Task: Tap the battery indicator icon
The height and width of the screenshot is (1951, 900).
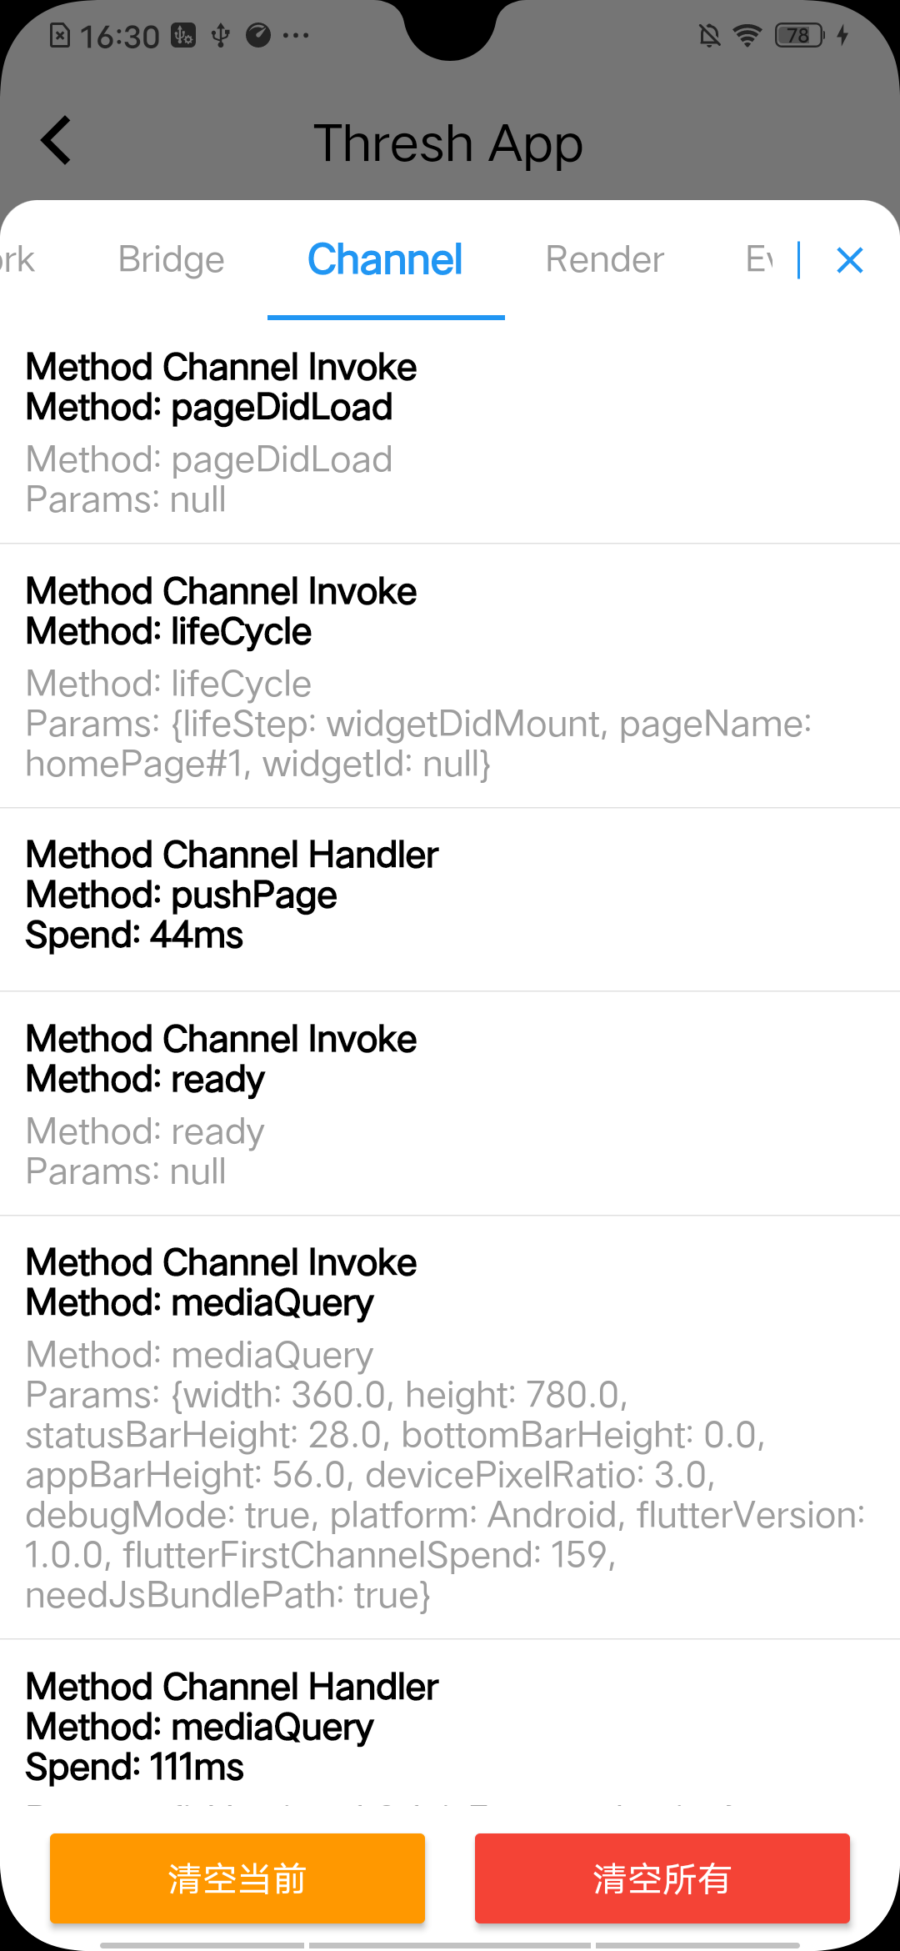Action: pos(799,35)
